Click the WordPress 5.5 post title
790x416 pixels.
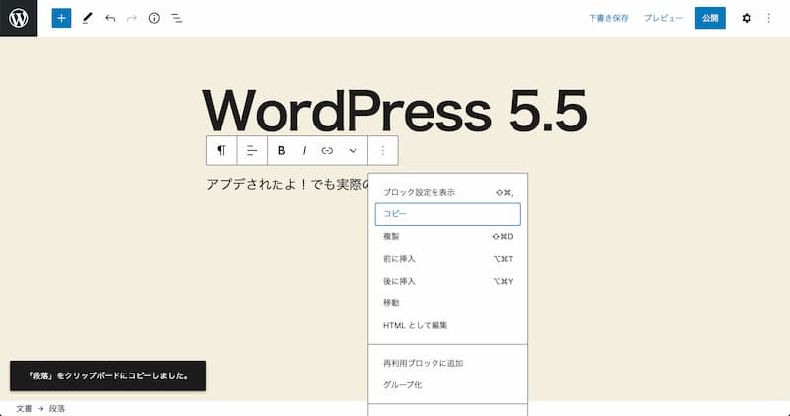395,110
